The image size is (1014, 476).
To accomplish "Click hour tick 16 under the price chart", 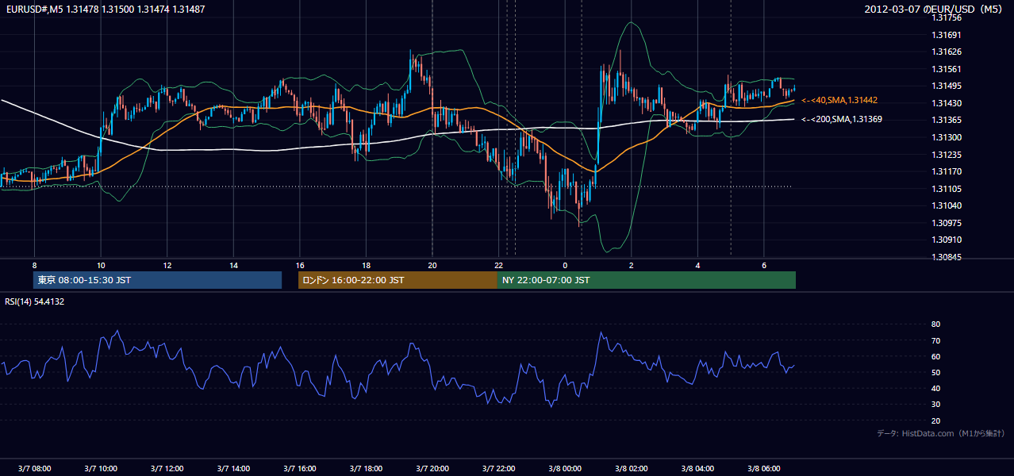I will click(x=300, y=265).
